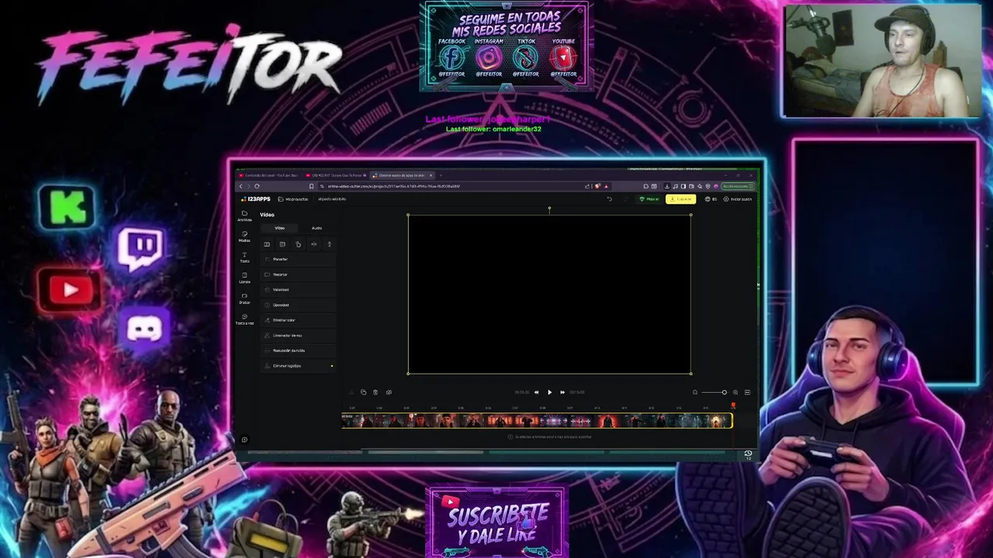
Task: Open the Opacidad option
Action: (299, 305)
